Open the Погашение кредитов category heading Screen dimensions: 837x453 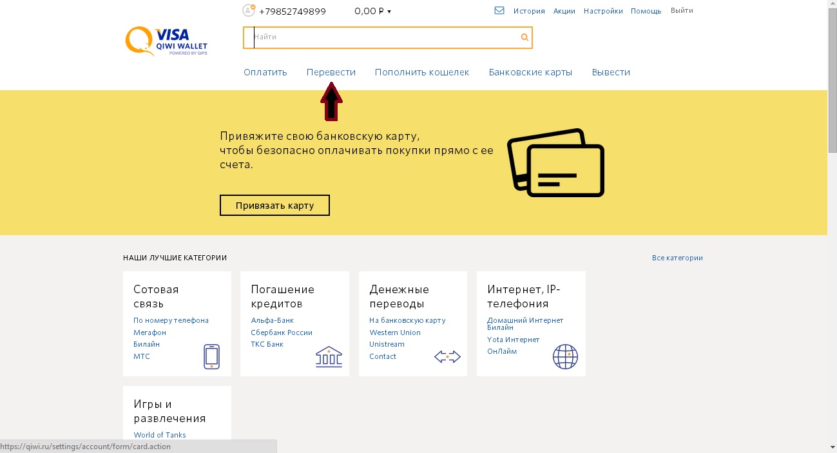click(x=283, y=296)
